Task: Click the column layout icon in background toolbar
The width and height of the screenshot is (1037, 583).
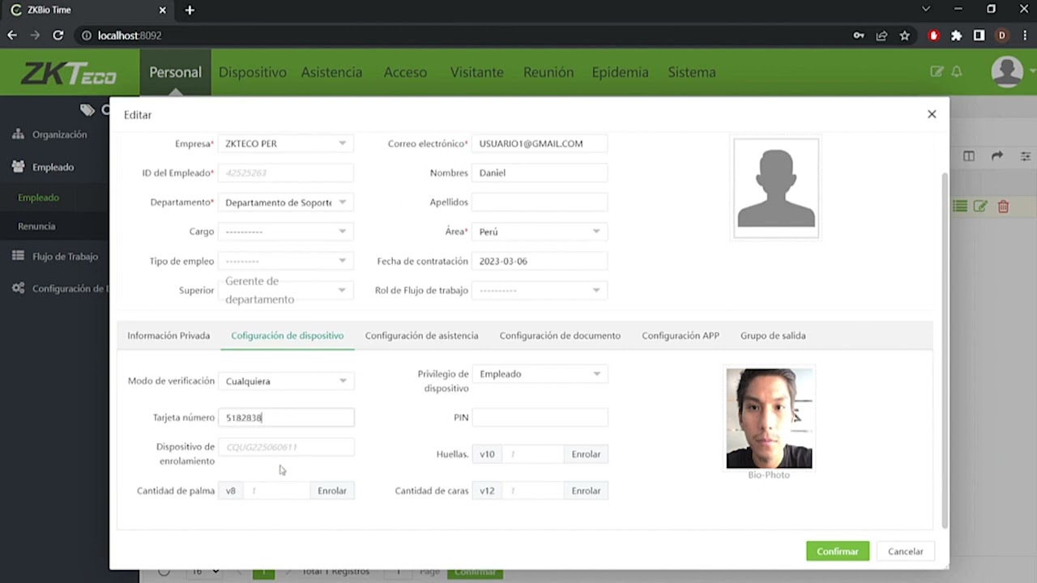Action: [969, 156]
